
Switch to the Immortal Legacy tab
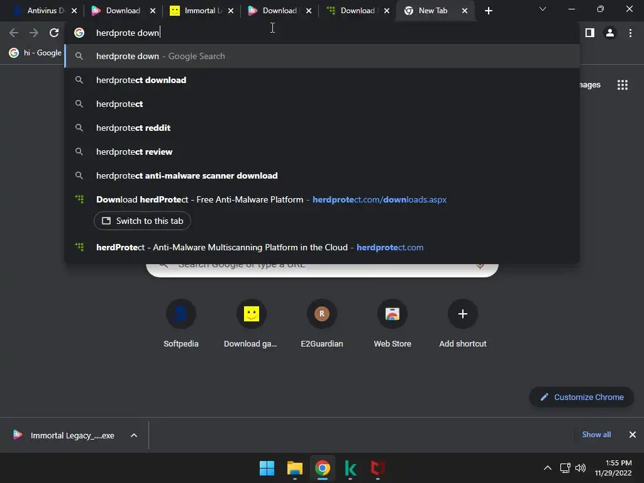click(201, 11)
